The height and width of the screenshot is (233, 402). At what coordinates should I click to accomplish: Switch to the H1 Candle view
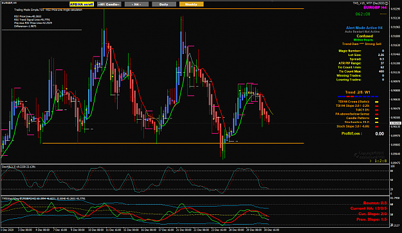109,5
